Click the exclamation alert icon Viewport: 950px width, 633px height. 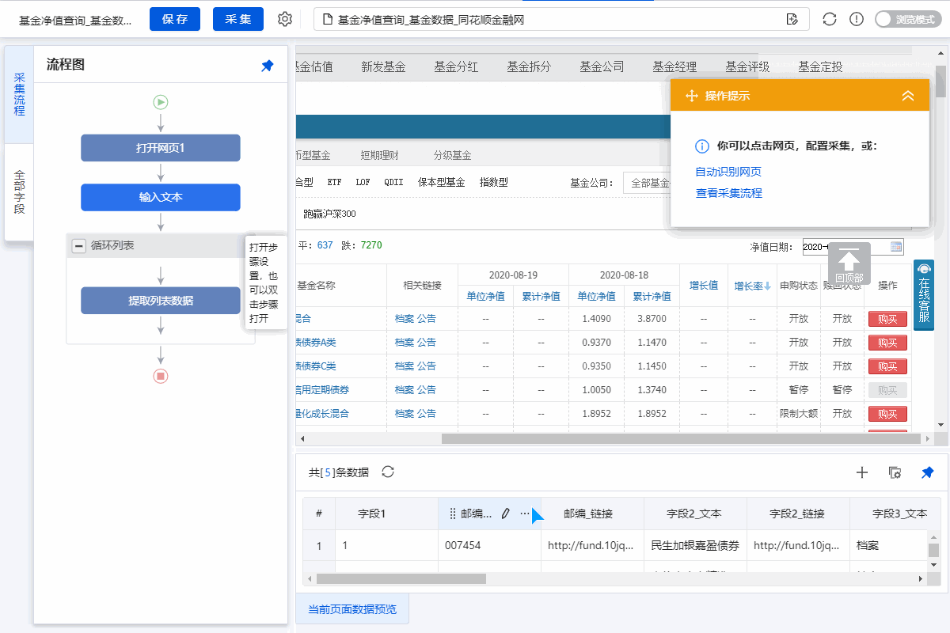coord(856,19)
